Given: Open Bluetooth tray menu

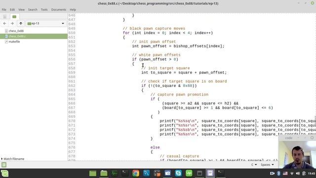Looking at the screenshot, I should pyautogui.click(x=278, y=174).
